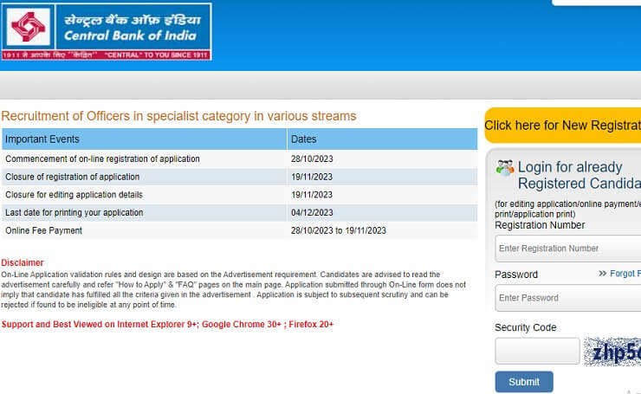Click the Online Fee Payment row label
Image resolution: width=641 pixels, height=394 pixels.
coord(43,230)
